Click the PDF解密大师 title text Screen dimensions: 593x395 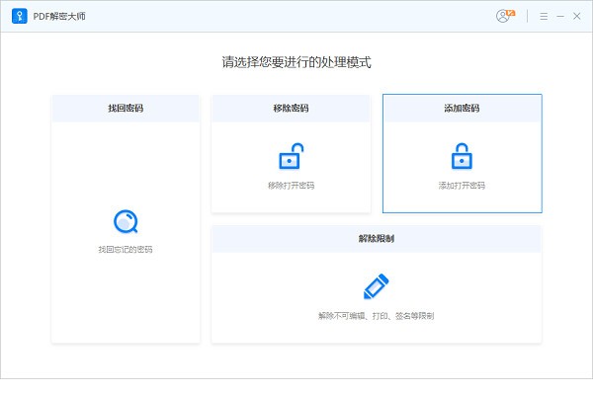click(x=58, y=16)
